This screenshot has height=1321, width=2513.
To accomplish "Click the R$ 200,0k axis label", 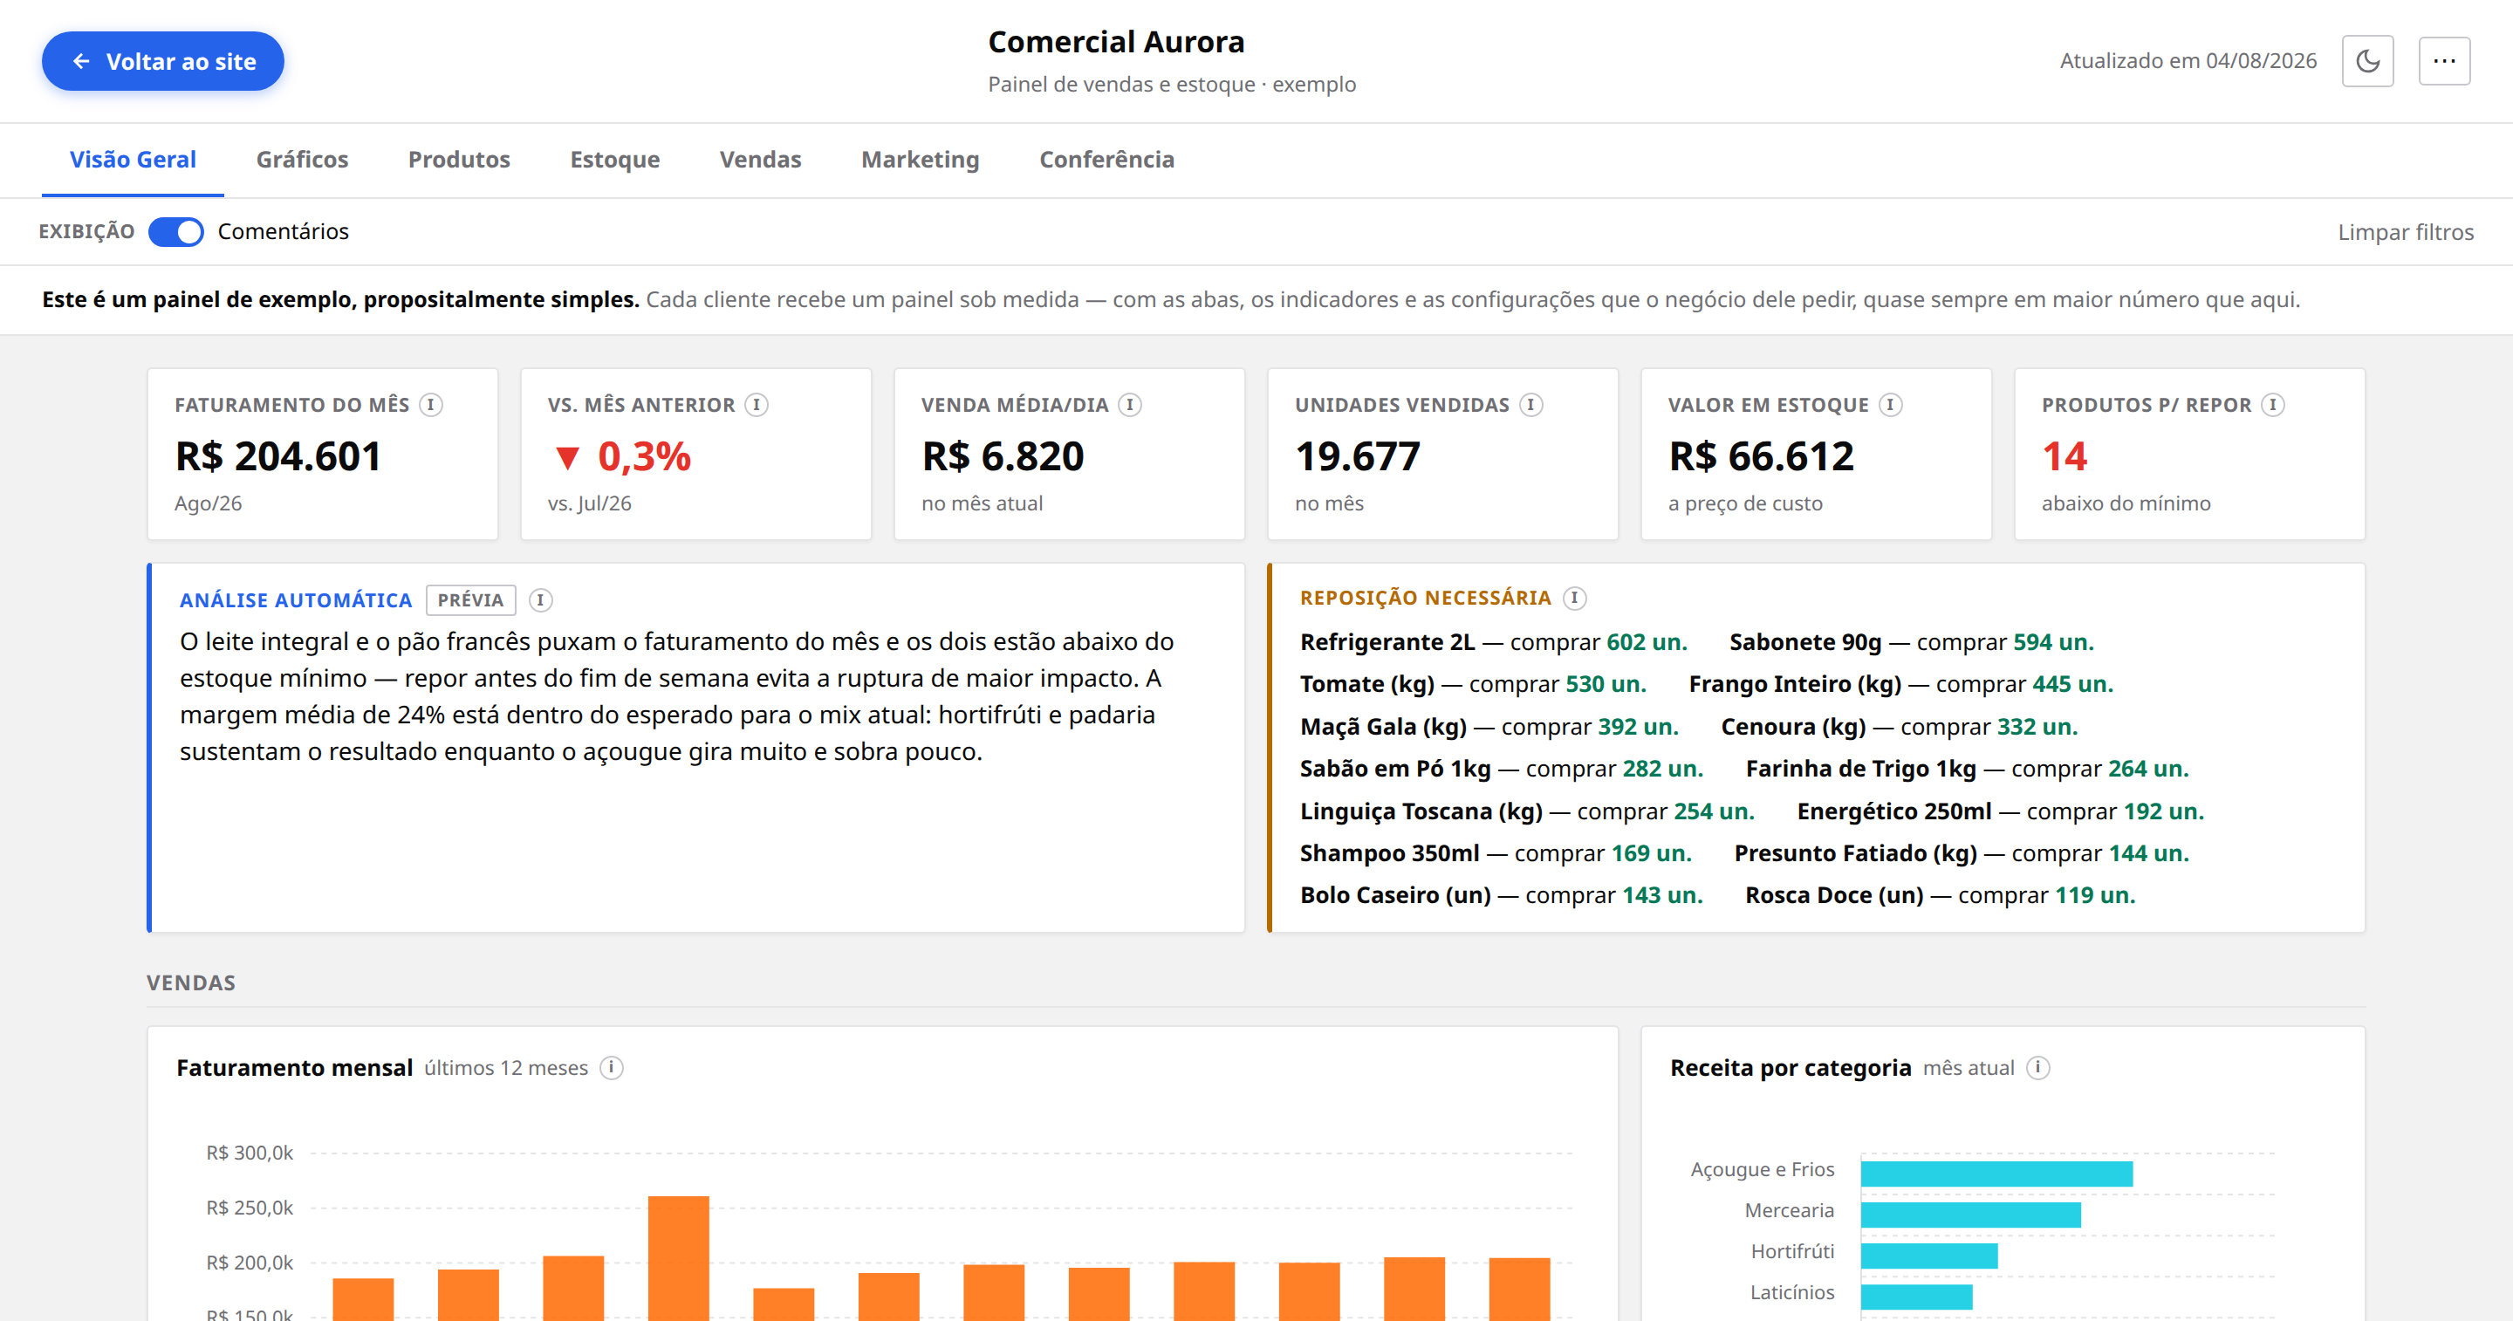I will [x=250, y=1263].
